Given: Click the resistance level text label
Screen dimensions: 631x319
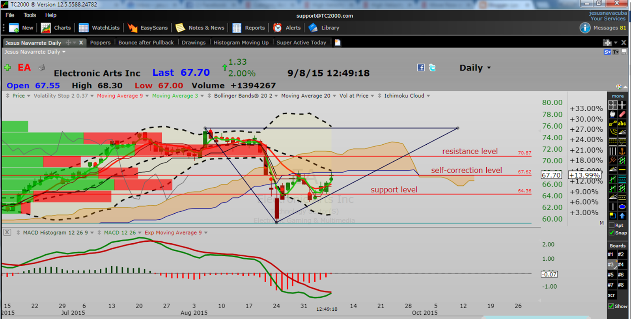Looking at the screenshot, I should [470, 151].
